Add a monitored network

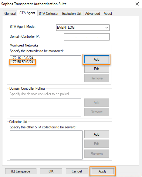point(96,60)
